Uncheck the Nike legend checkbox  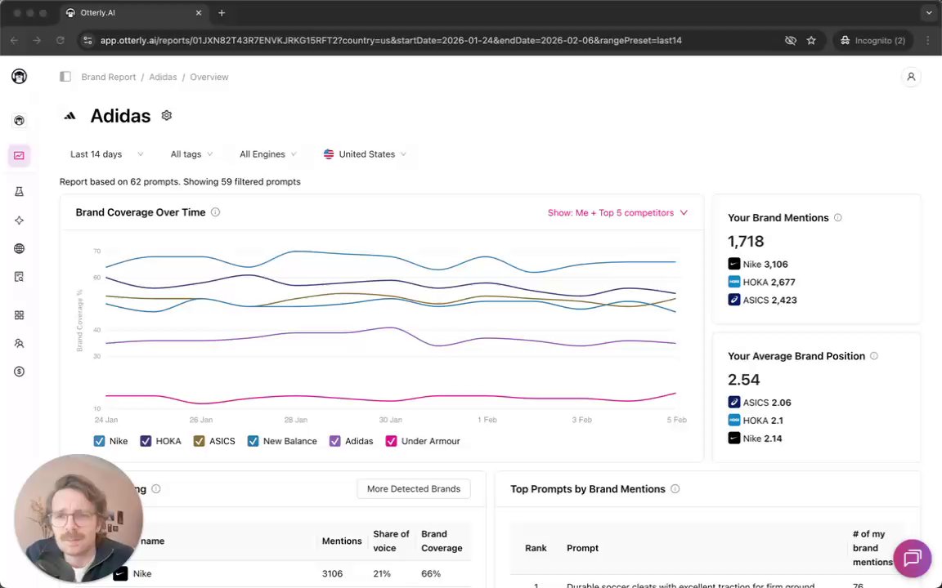coord(100,441)
